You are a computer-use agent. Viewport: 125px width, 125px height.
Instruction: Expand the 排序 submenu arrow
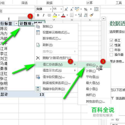[75, 51]
